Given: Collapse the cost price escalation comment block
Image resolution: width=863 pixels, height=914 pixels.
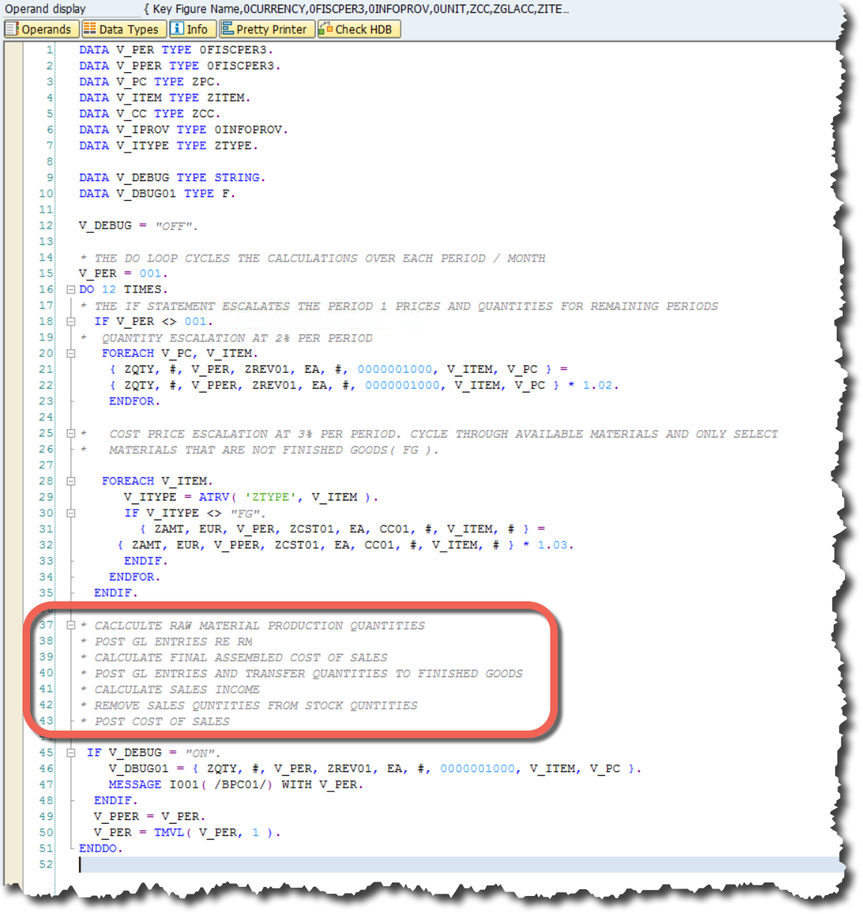Looking at the screenshot, I should tap(70, 434).
